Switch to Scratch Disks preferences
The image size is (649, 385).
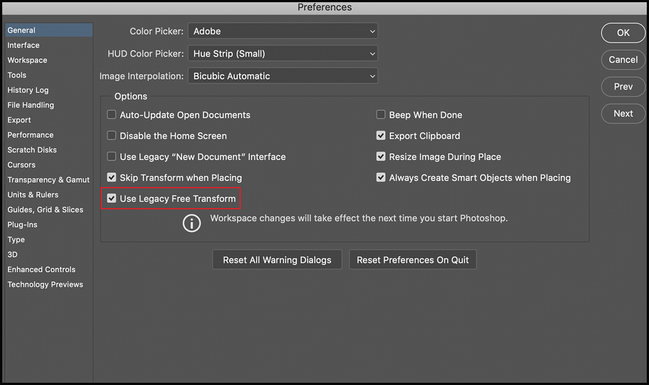pyautogui.click(x=32, y=150)
